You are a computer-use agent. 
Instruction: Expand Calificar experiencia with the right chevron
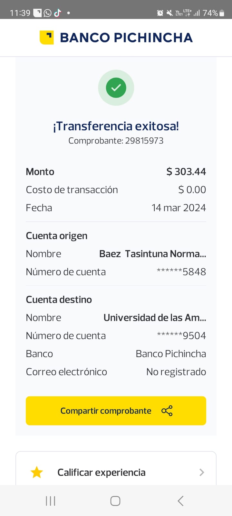pyautogui.click(x=202, y=472)
